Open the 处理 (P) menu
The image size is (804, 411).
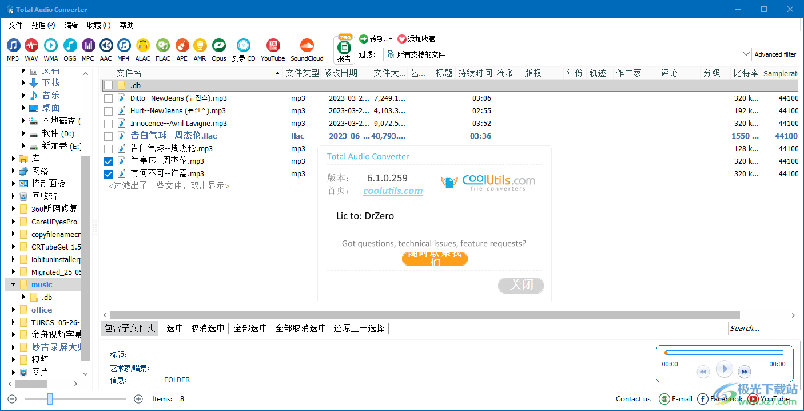pos(43,25)
